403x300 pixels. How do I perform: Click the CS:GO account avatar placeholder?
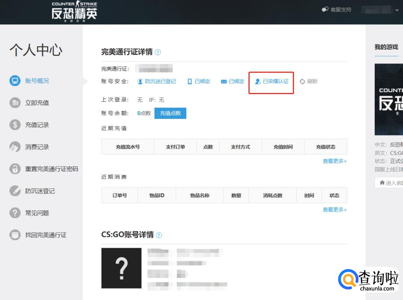[121, 268]
